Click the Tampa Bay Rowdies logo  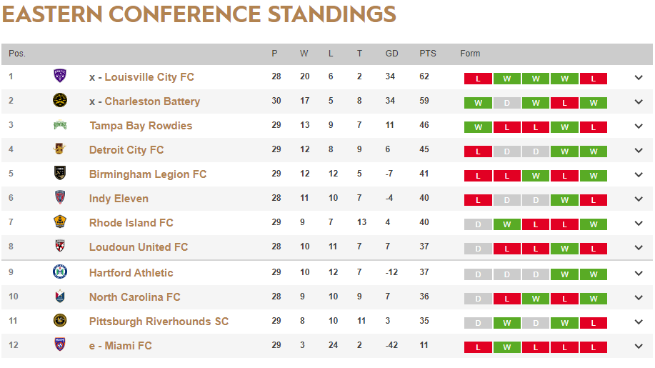pos(60,125)
